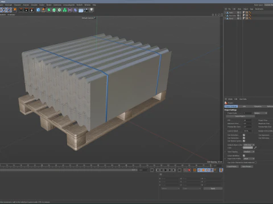Click the purple Field icon
273x204 pixels.
click(x=70, y=10)
